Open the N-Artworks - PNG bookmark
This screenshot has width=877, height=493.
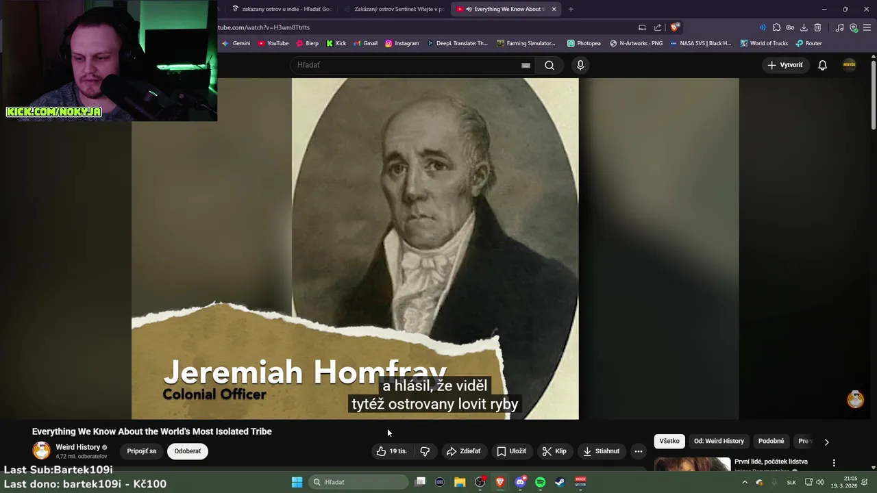[636, 43]
